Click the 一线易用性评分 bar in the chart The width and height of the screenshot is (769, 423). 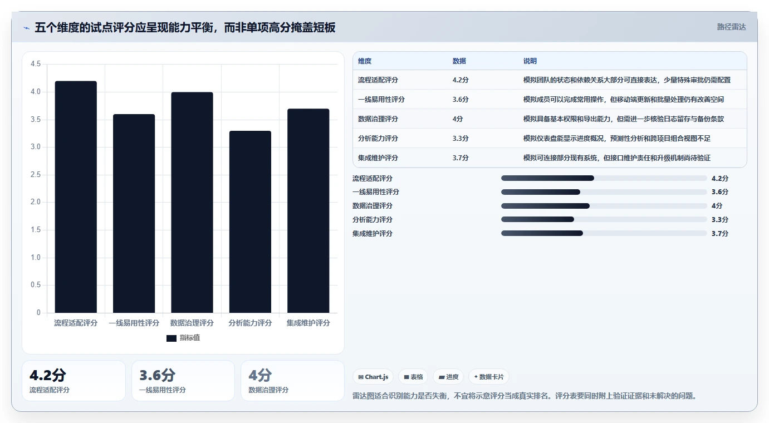pos(134,214)
